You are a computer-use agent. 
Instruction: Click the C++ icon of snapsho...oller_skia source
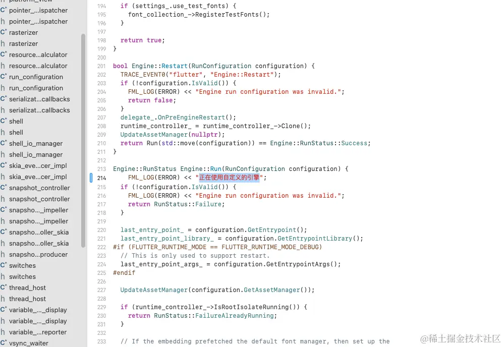tap(4, 232)
